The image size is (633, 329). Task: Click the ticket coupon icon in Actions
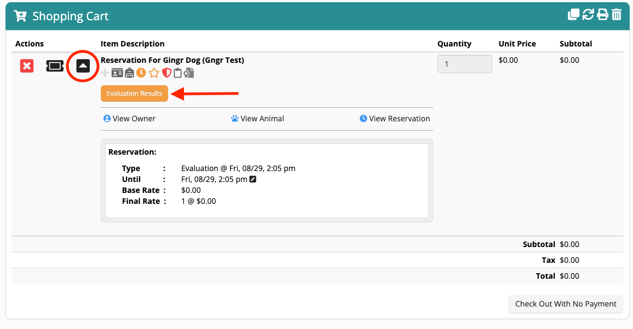click(55, 66)
